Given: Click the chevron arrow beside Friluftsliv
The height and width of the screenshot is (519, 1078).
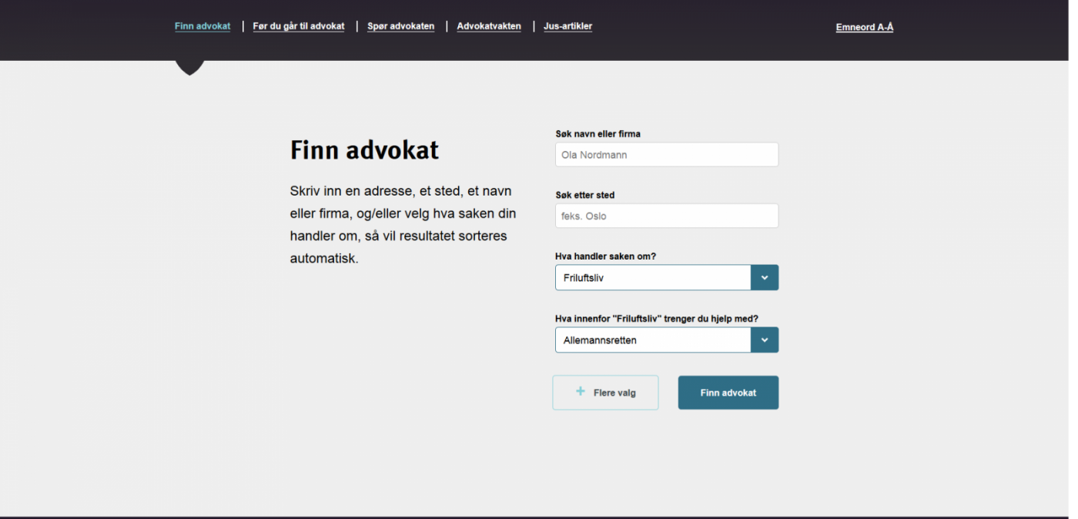Looking at the screenshot, I should tap(764, 278).
